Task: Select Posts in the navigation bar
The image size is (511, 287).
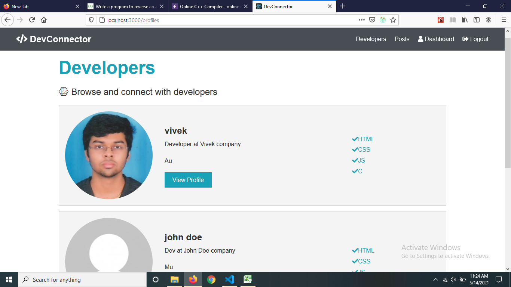Action: [x=402, y=39]
